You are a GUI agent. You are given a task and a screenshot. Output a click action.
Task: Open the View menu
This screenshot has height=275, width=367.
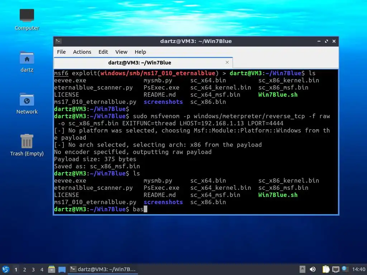click(121, 52)
